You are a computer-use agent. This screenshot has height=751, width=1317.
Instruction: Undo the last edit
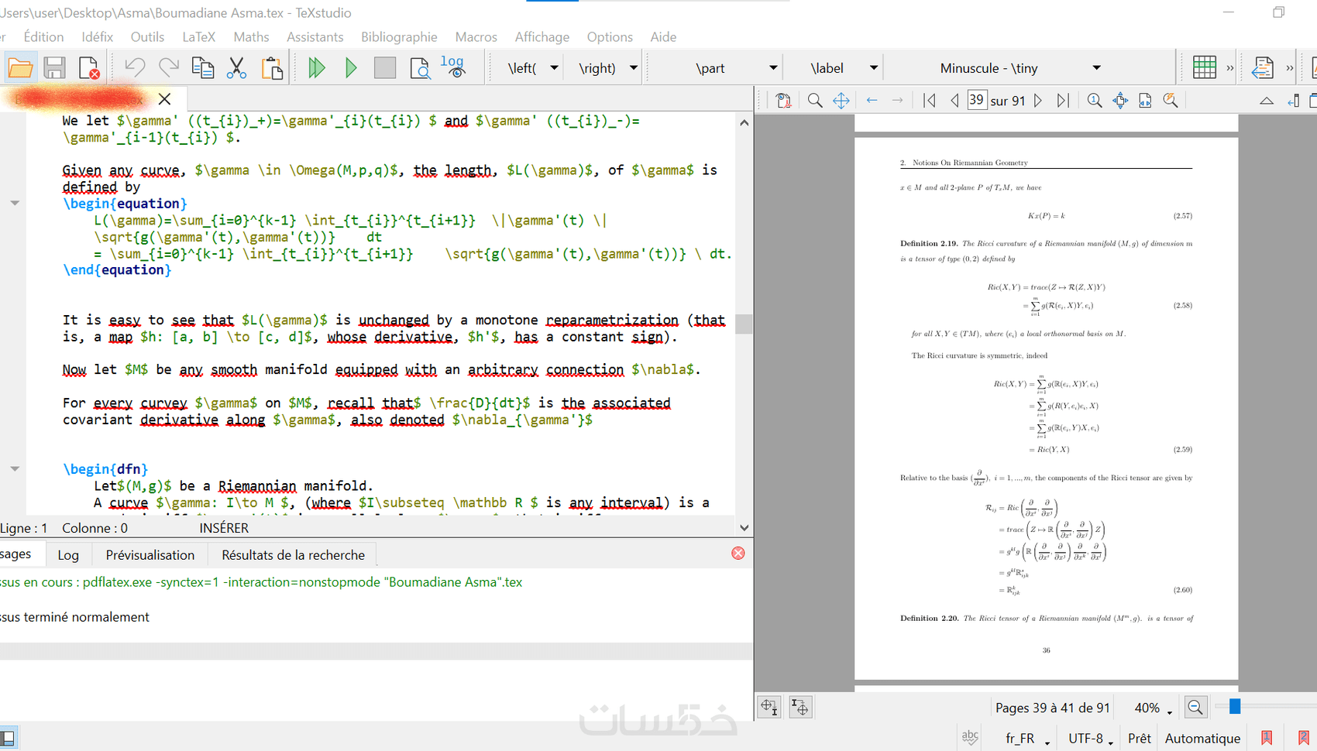click(x=135, y=68)
